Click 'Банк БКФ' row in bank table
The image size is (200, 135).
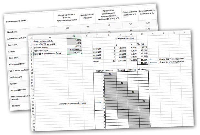pyautogui.click(x=14, y=58)
